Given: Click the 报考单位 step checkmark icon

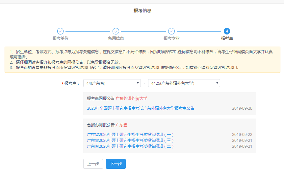Looking at the screenshot, I should (60, 31).
